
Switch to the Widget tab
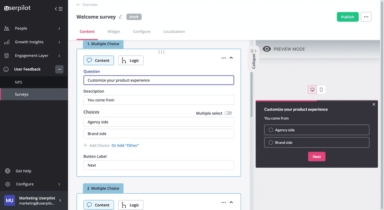point(114,32)
